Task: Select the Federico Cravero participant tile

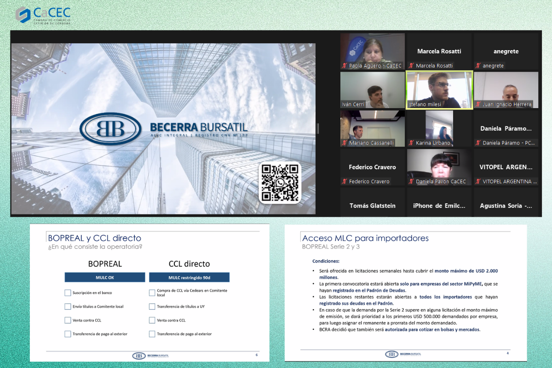Action: (x=373, y=167)
